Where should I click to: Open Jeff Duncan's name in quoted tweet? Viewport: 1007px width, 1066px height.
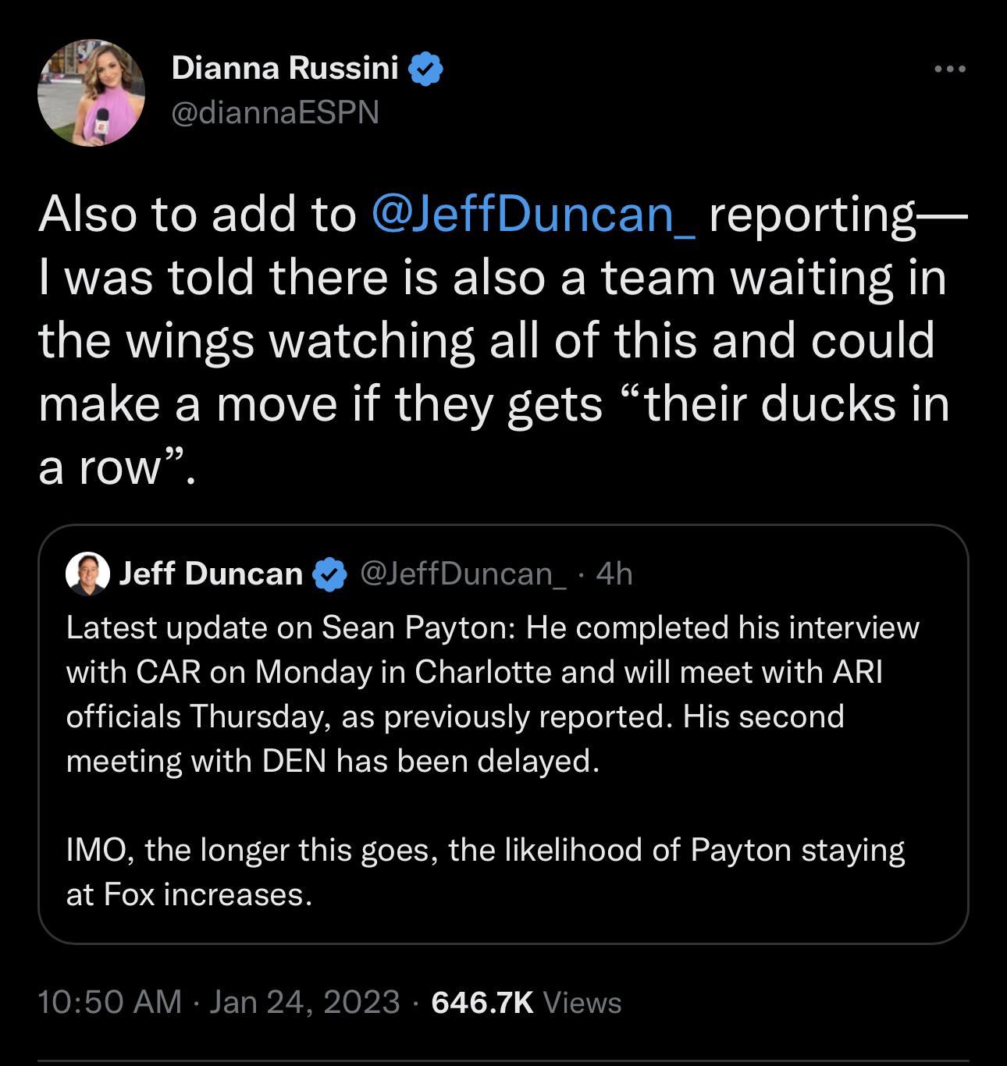click(211, 574)
